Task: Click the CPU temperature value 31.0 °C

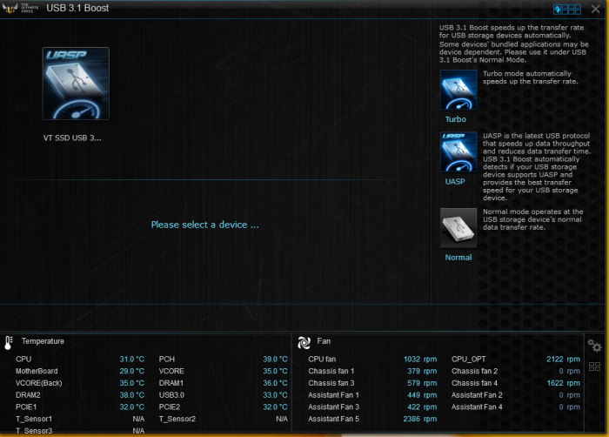Action: click(x=131, y=360)
